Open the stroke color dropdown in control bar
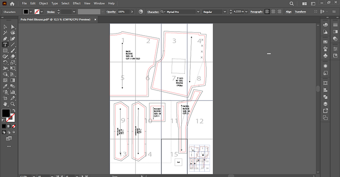 pos(42,11)
